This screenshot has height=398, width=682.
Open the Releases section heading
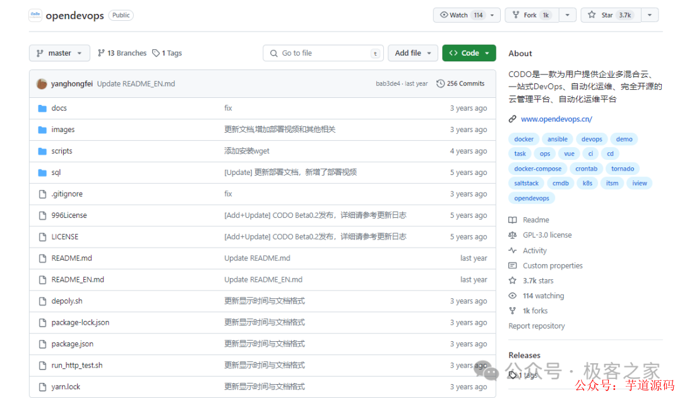point(524,356)
